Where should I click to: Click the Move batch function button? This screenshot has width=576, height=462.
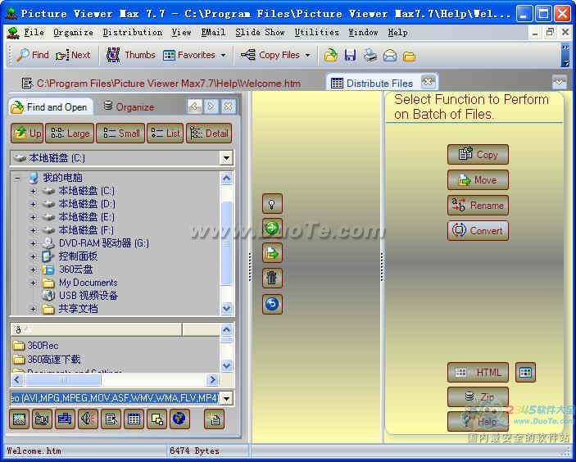(478, 180)
